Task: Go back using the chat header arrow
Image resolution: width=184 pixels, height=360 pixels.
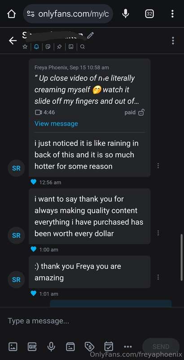Action: pos(13,41)
